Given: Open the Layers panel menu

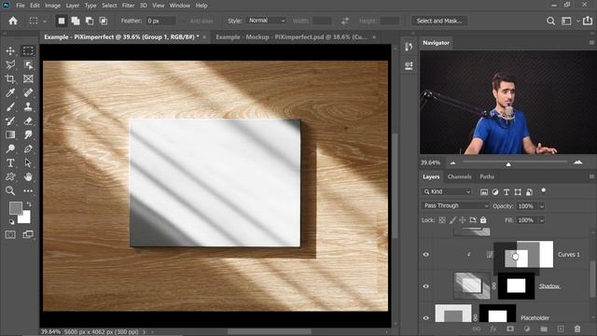Looking at the screenshot, I should pos(591,176).
